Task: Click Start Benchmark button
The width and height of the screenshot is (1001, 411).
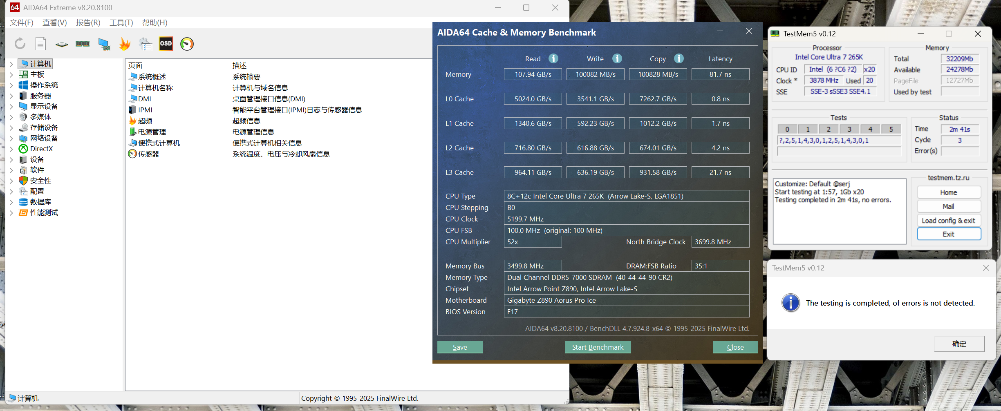Action: coord(598,347)
